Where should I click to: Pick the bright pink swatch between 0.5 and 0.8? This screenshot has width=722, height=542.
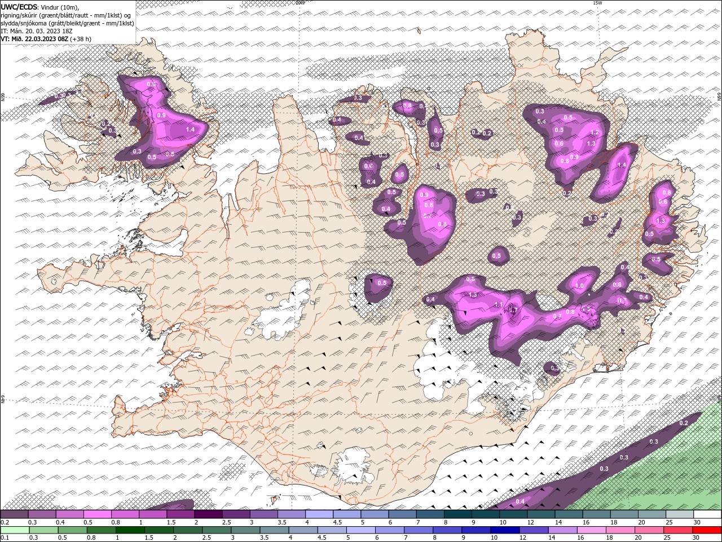pos(98,514)
